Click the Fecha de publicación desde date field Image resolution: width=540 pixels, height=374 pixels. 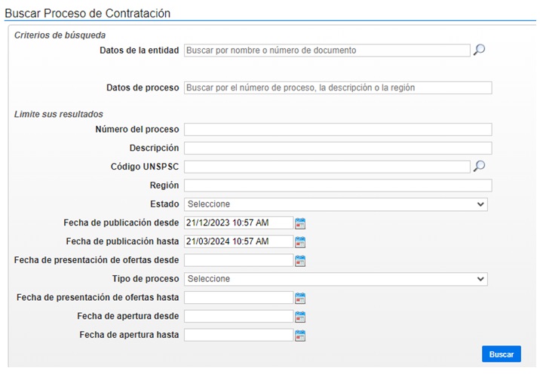[x=238, y=222]
